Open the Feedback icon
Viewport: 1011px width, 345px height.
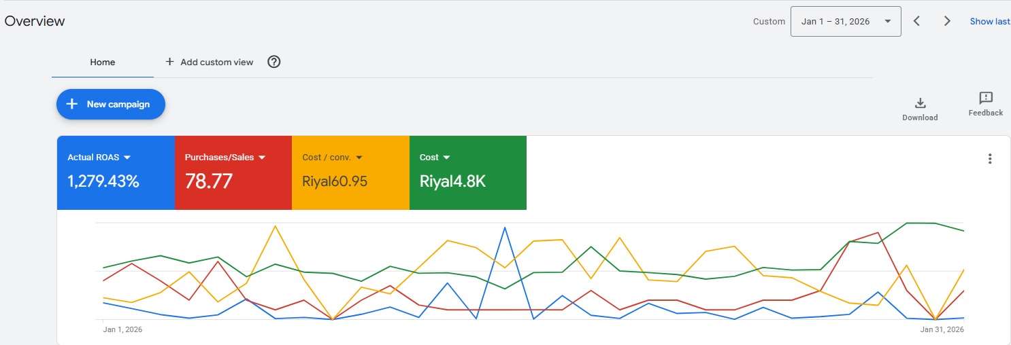pos(985,98)
